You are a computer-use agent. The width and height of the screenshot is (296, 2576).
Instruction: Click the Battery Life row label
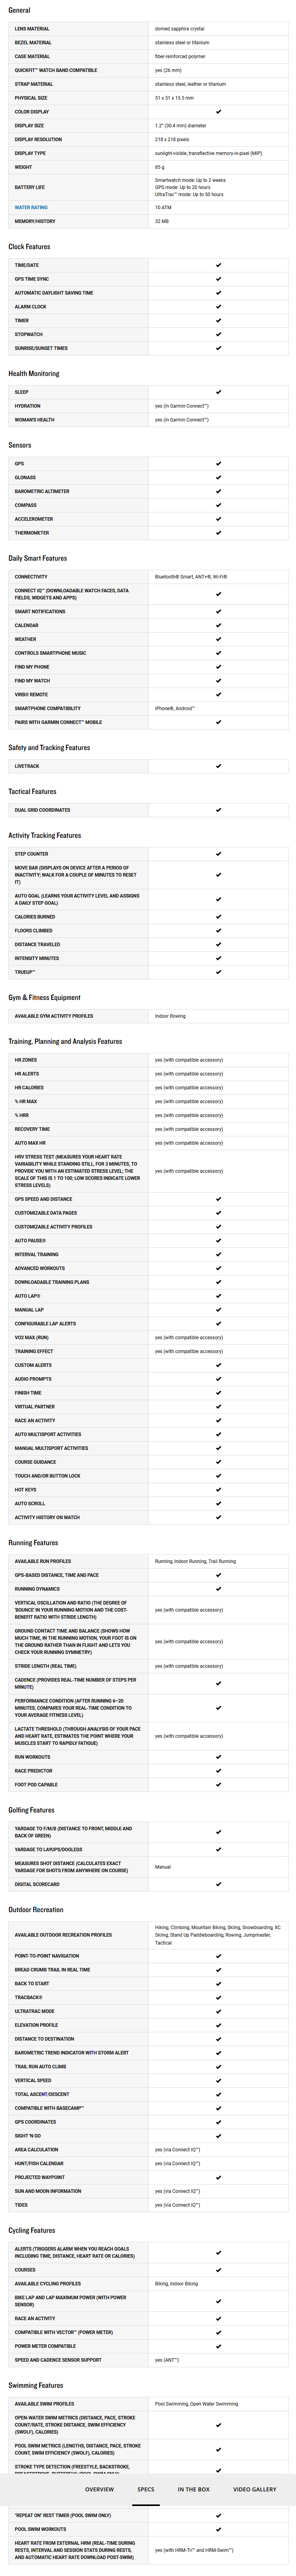coord(30,187)
